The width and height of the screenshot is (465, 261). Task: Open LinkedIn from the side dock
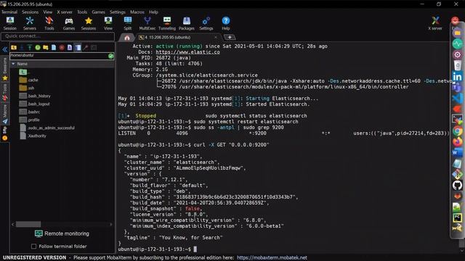pos(457,77)
